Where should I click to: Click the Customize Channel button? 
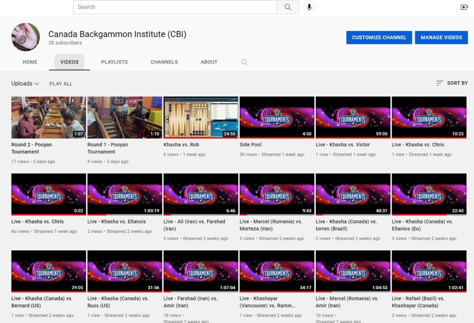[379, 38]
